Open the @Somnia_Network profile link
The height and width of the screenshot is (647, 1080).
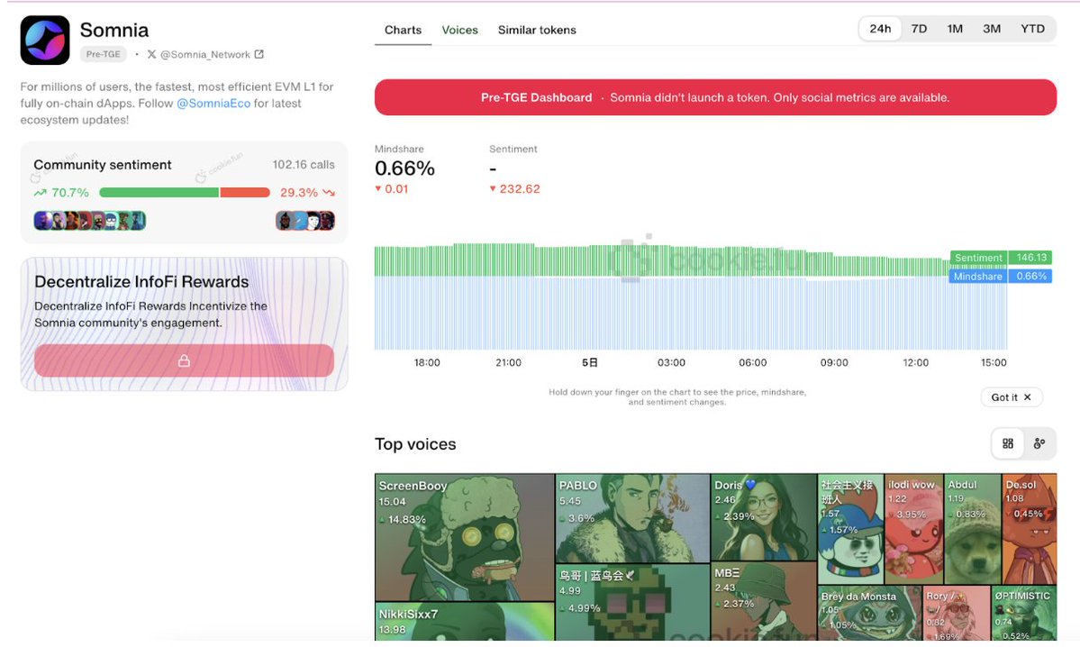coord(205,54)
